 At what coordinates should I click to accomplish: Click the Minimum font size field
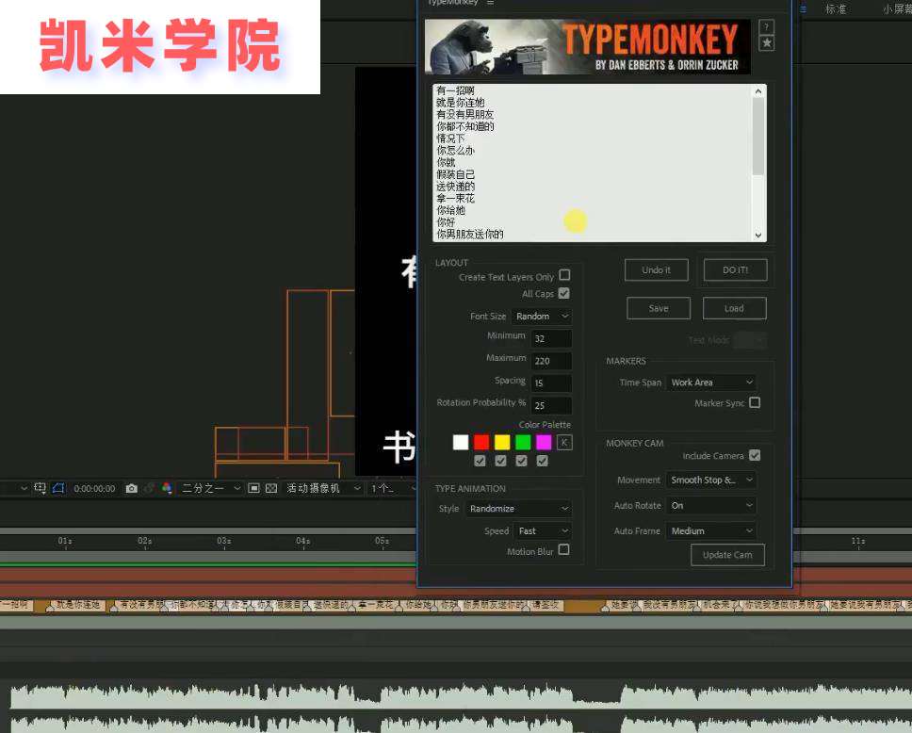point(551,338)
